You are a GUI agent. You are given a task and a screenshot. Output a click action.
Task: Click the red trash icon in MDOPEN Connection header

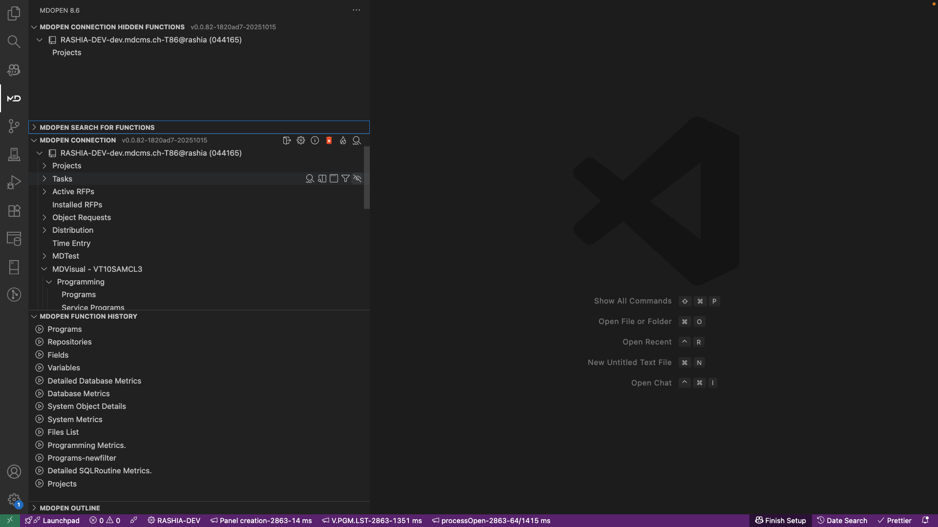(329, 141)
